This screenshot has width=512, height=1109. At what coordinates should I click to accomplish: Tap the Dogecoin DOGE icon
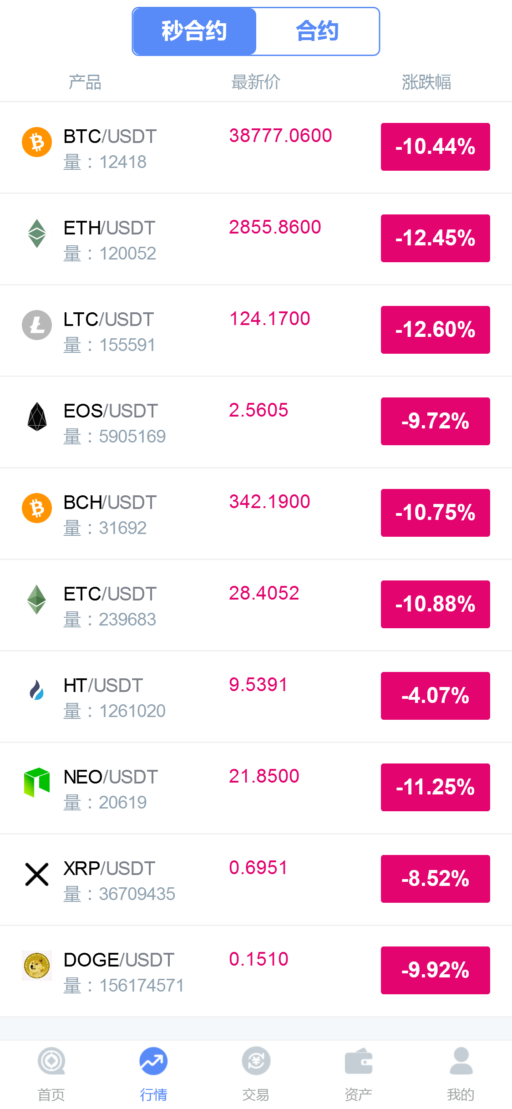37,965
